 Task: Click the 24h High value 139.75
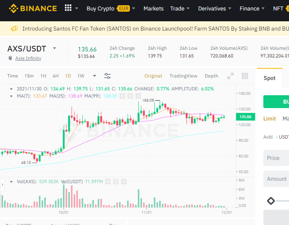(x=155, y=56)
